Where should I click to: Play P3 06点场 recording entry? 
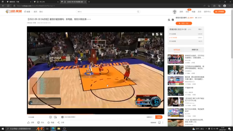[186, 41]
